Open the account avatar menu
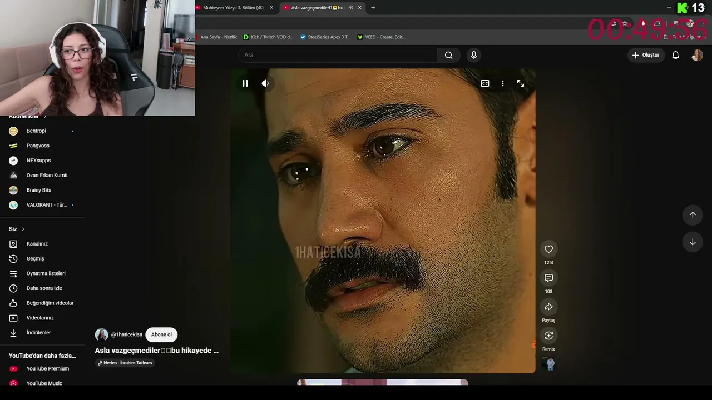Image resolution: width=712 pixels, height=400 pixels. pos(697,55)
